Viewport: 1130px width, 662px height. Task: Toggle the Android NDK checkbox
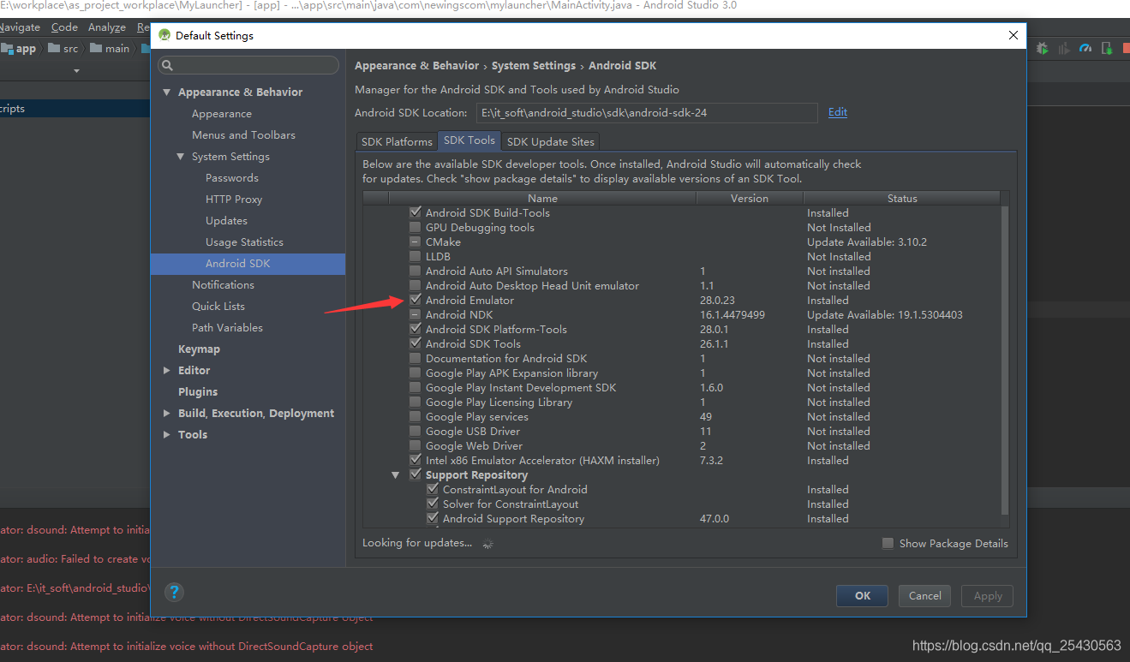coord(416,314)
